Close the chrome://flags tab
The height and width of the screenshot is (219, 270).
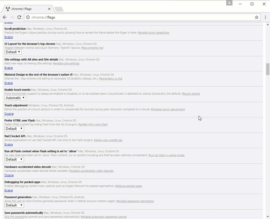(49, 9)
